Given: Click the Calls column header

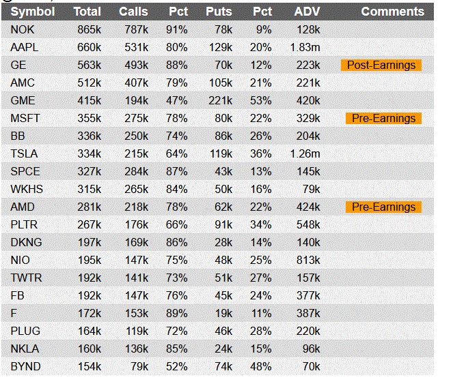Looking at the screenshot, I should 133,12.
